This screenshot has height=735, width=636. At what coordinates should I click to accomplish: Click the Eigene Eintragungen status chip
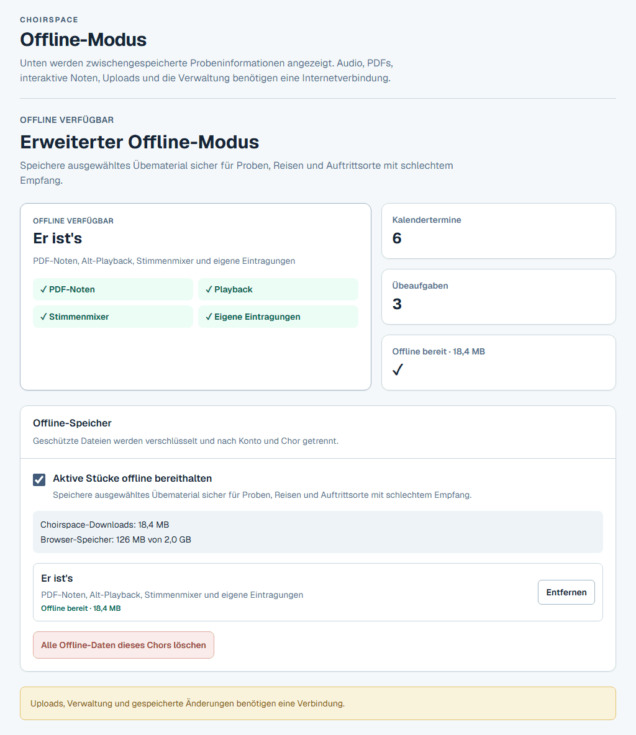tap(278, 317)
